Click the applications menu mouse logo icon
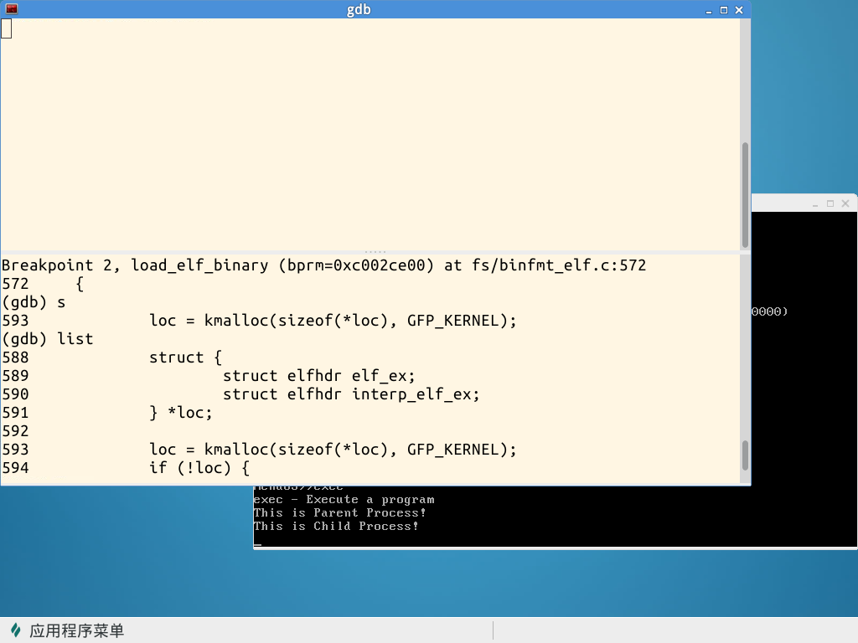The height and width of the screenshot is (643, 858). coord(16,630)
